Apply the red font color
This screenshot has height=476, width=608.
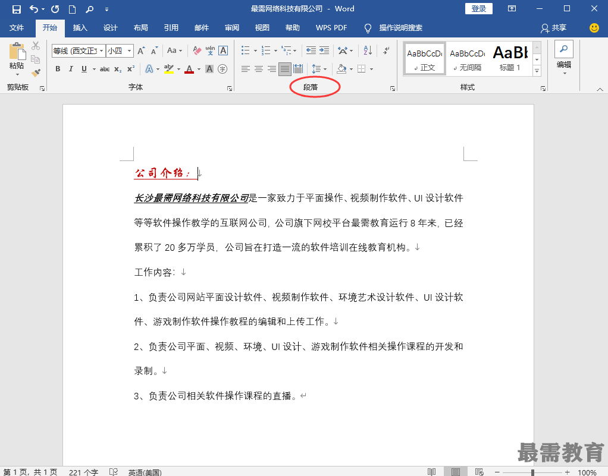coord(189,69)
